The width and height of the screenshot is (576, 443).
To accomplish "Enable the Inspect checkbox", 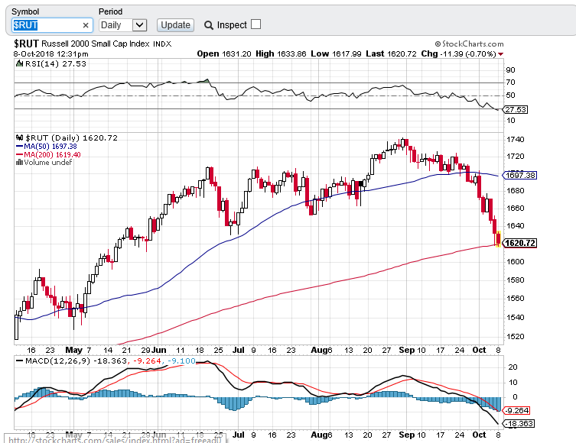I will click(255, 24).
